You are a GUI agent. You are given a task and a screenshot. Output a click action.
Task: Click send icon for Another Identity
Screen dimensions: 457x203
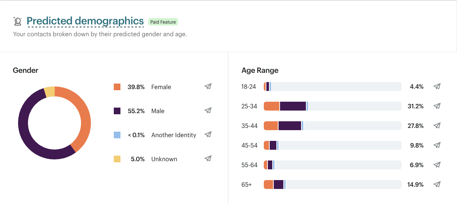(208, 135)
